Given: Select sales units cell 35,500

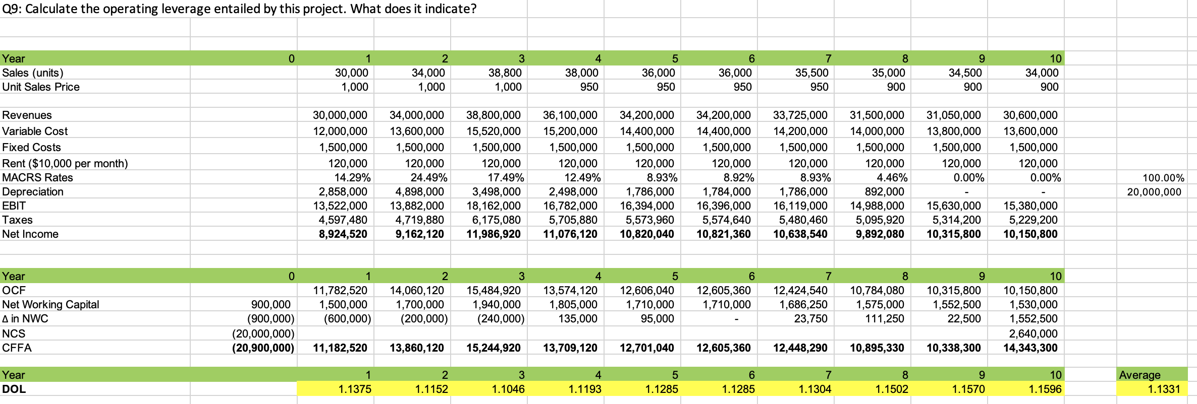Looking at the screenshot, I should 812,73.
